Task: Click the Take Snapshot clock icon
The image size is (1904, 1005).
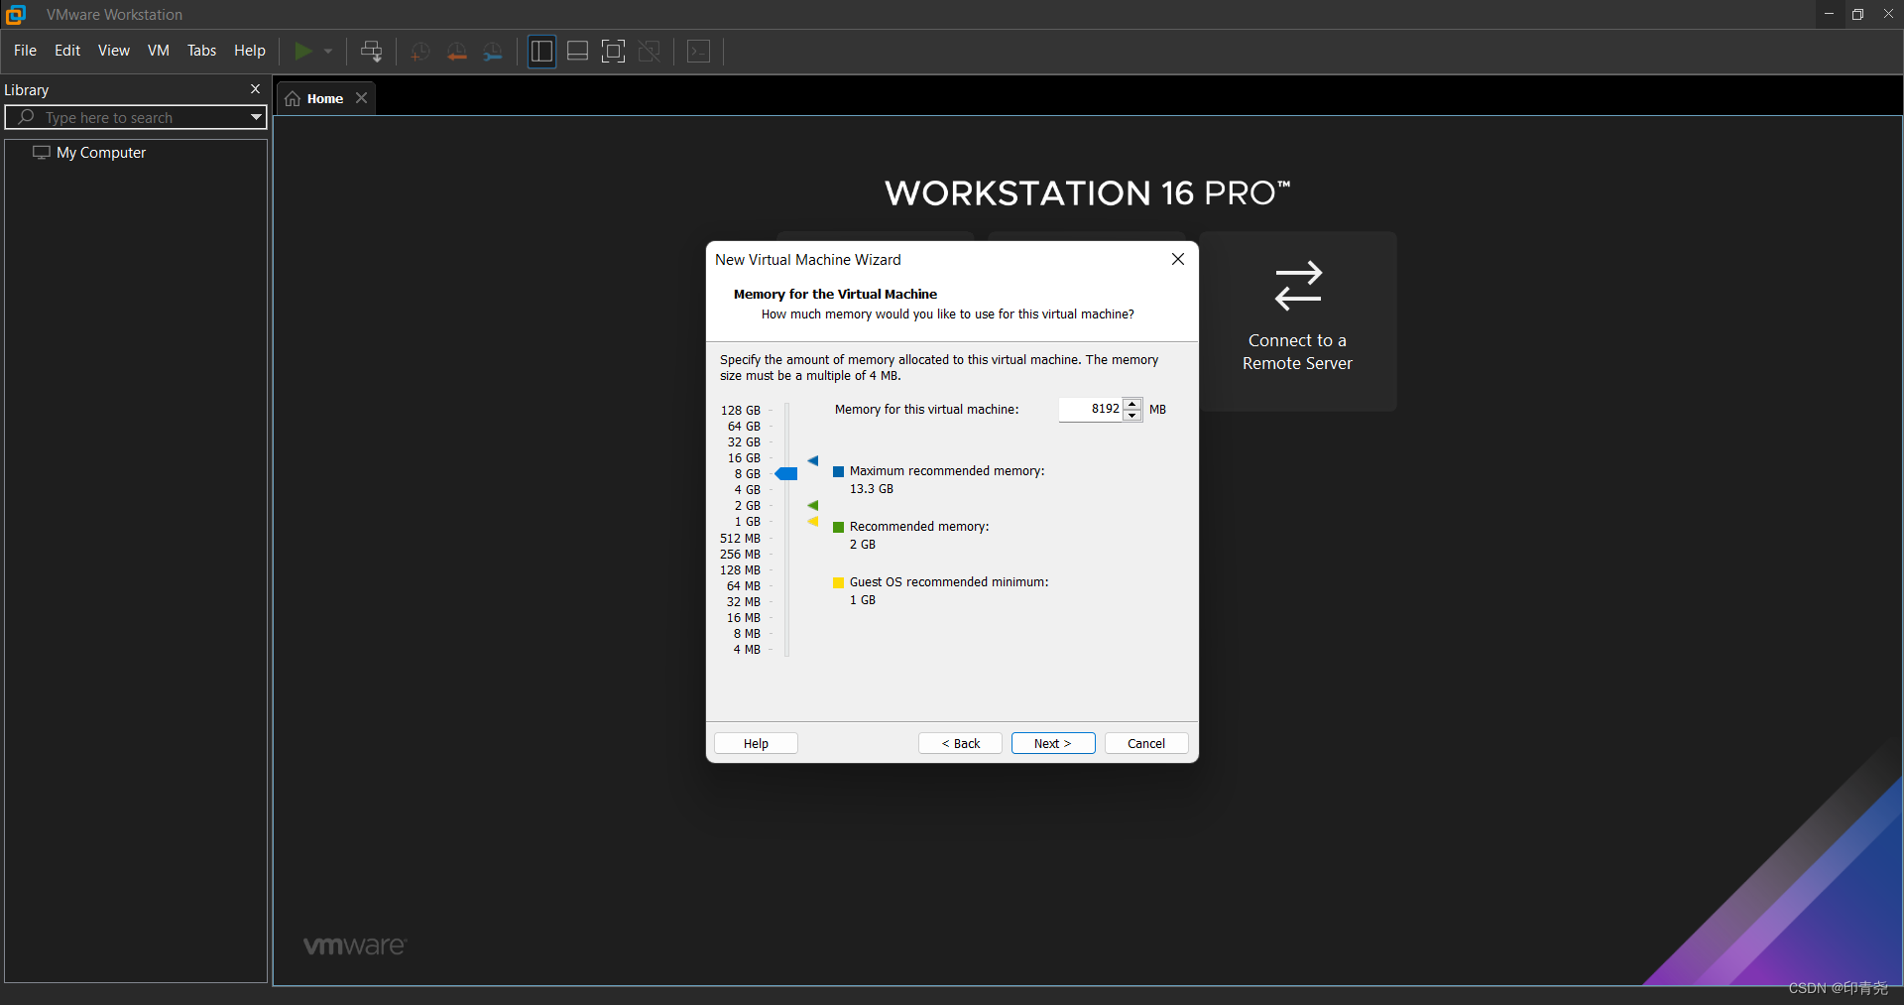Action: pos(419,52)
